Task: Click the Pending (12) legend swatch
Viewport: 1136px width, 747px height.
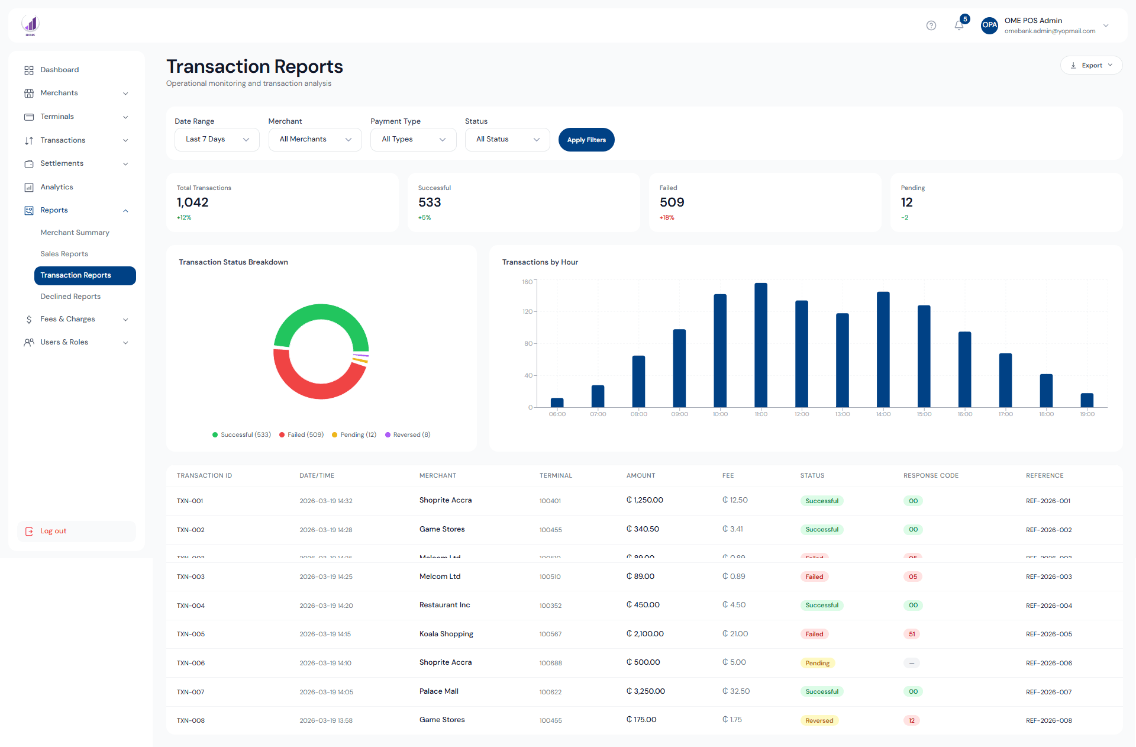Action: point(335,435)
